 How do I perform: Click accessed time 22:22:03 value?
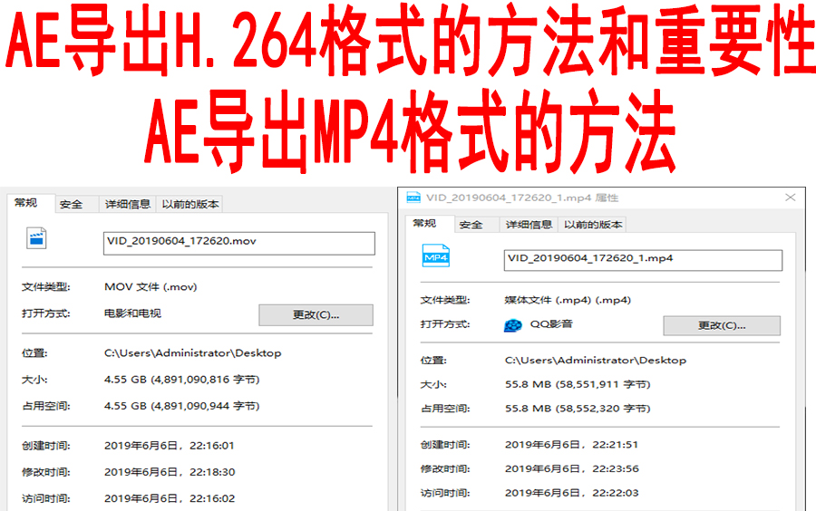pos(571,493)
